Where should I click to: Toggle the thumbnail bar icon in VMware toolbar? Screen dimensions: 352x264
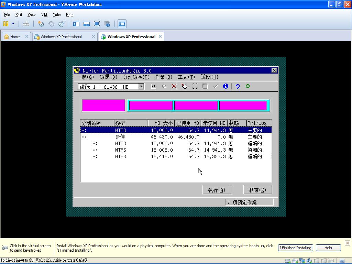coord(86,24)
